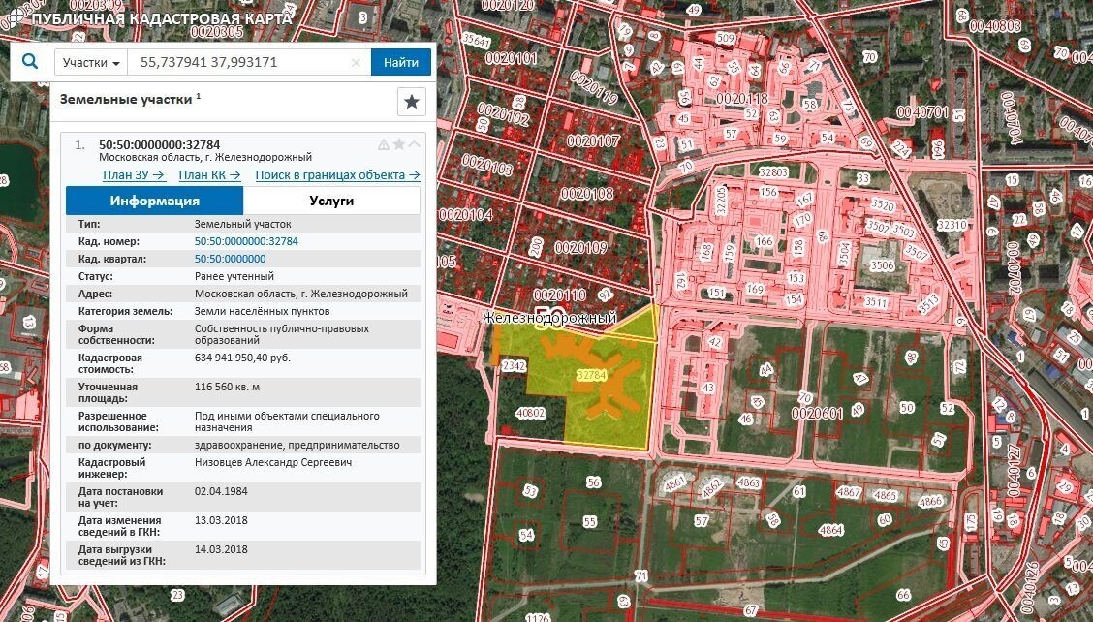The width and height of the screenshot is (1093, 622).
Task: Toggle the favorites star beside Земельные участки
Action: pos(412,101)
